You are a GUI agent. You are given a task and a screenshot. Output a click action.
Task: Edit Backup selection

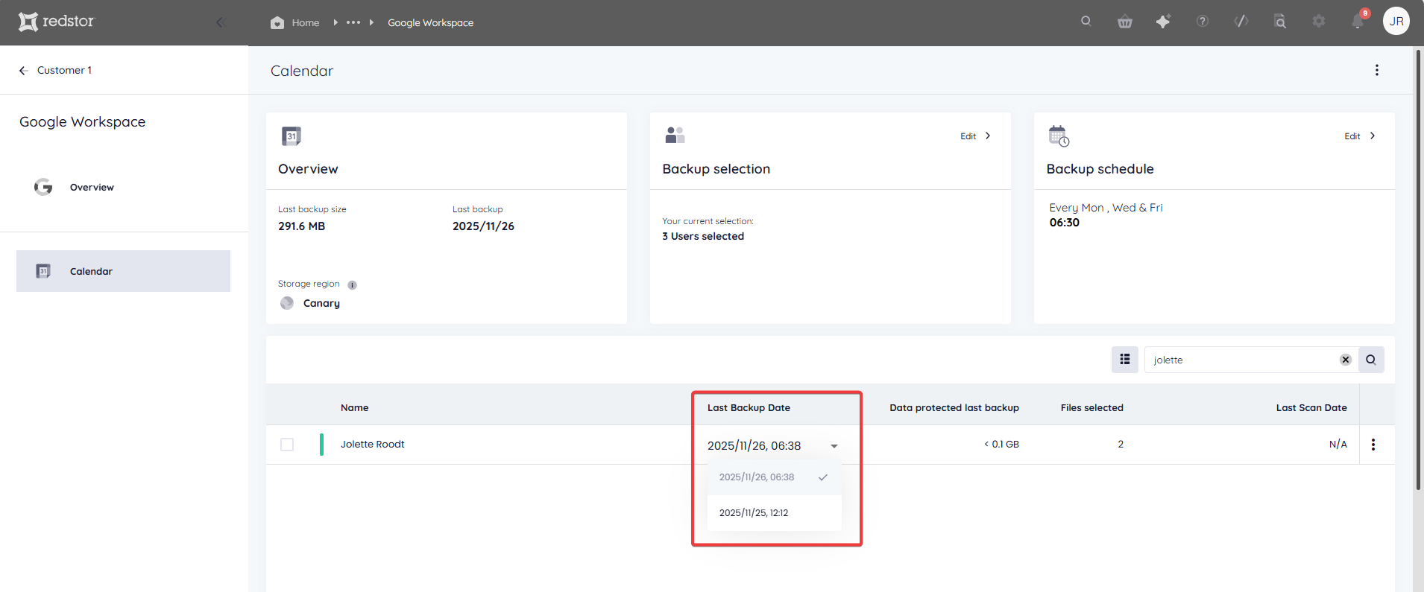click(976, 136)
